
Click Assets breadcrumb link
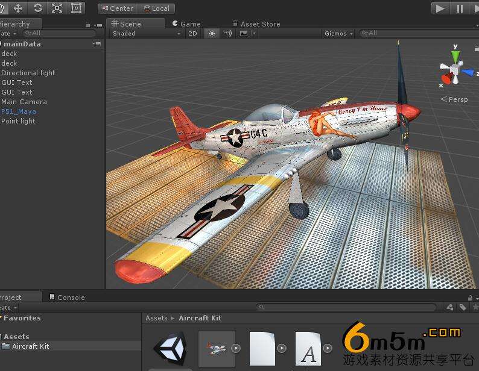156,318
